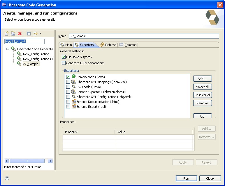Check Schema Export (.ddl) exporter
This screenshot has width=225, height=186.
[68, 107]
